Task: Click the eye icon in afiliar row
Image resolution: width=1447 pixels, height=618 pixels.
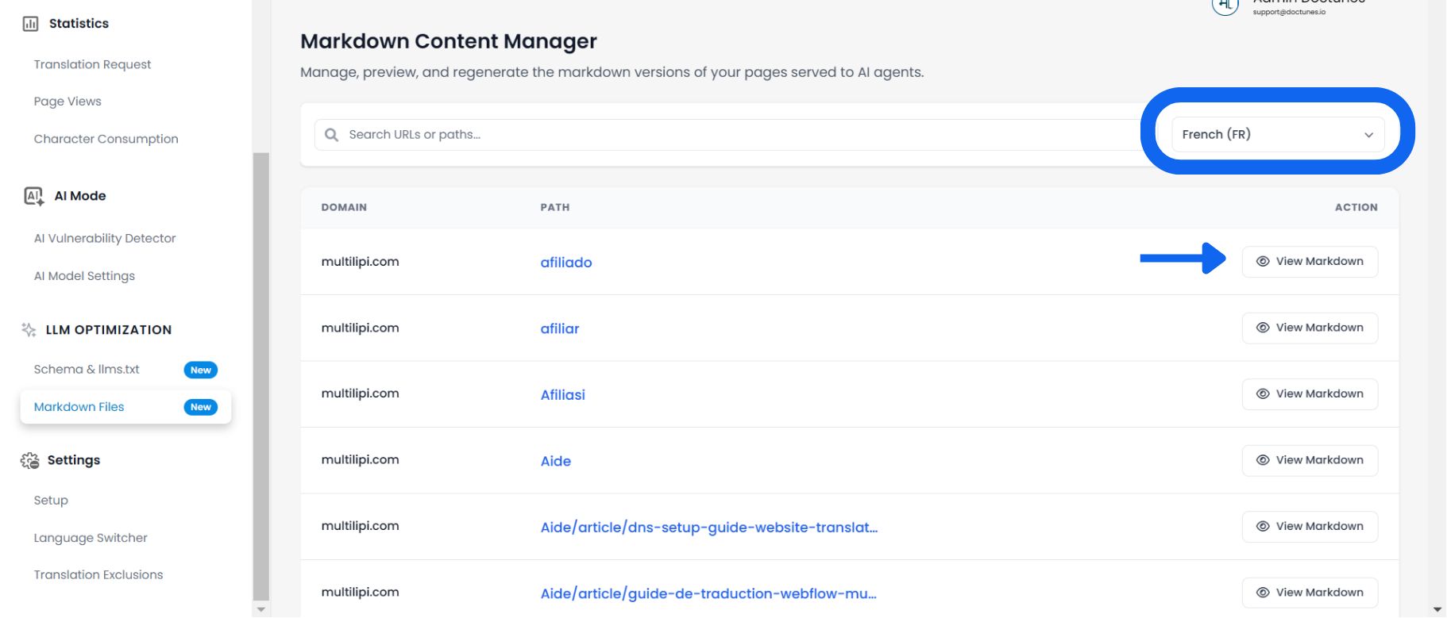Action: (x=1263, y=328)
